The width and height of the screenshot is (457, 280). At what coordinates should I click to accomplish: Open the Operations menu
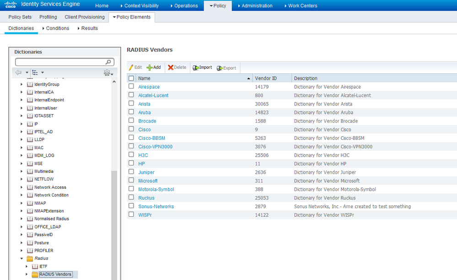tap(184, 5)
